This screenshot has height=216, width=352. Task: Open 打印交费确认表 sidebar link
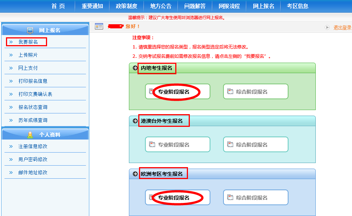[35, 94]
